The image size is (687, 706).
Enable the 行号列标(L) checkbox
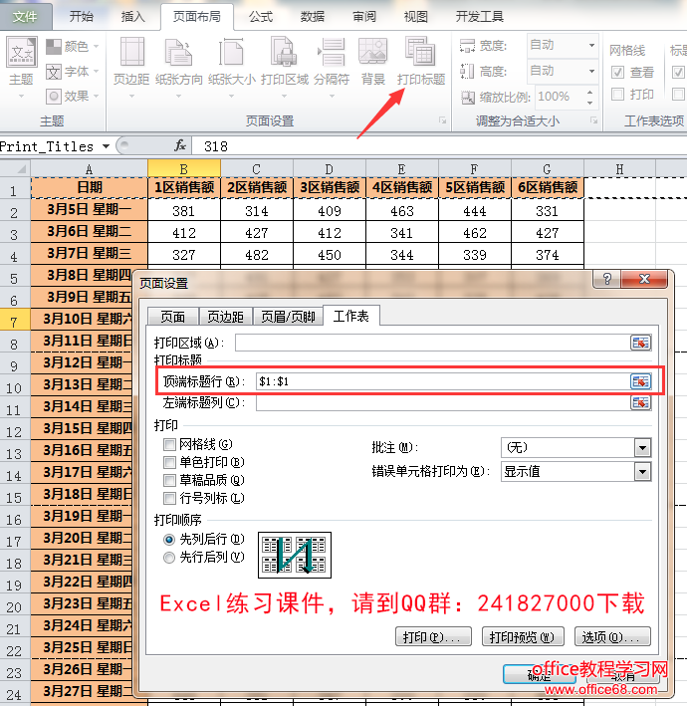(169, 499)
